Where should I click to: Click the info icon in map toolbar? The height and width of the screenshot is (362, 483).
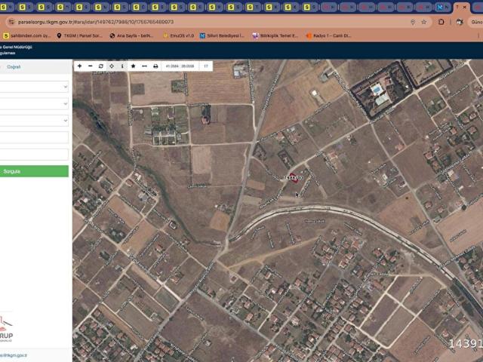click(x=122, y=66)
